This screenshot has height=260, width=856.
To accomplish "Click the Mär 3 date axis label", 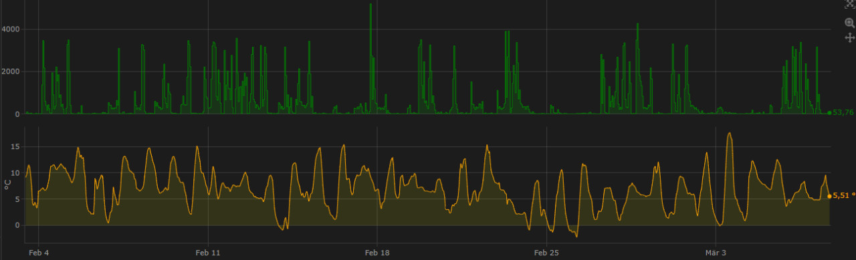I will [x=716, y=253].
